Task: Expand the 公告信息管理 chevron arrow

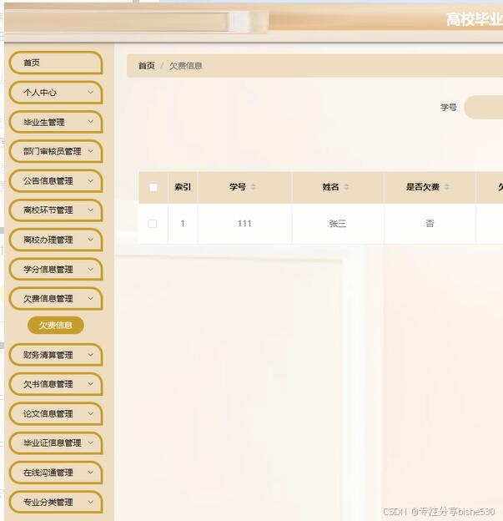Action: (x=90, y=180)
